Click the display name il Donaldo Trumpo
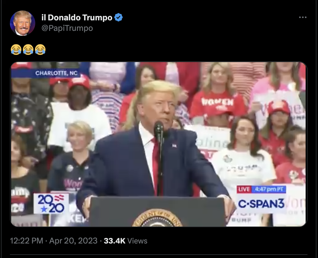This screenshot has width=318, height=258. pyautogui.click(x=77, y=18)
